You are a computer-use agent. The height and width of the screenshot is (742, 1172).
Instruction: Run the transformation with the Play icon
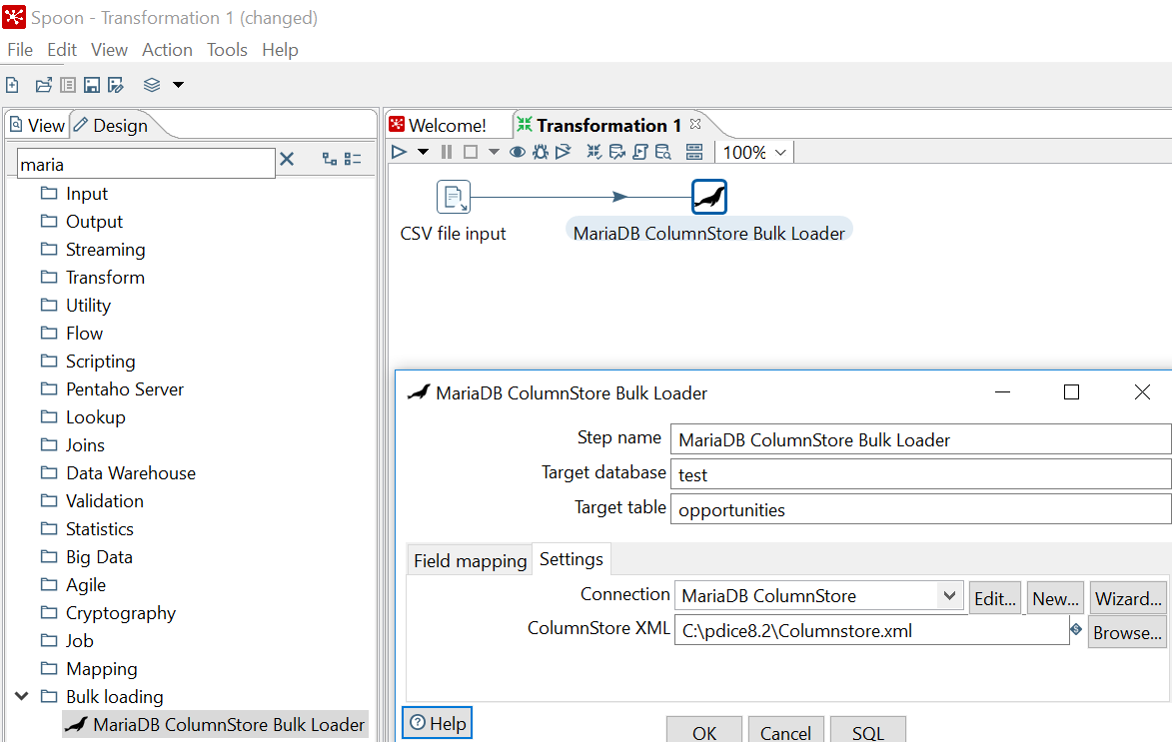(398, 151)
